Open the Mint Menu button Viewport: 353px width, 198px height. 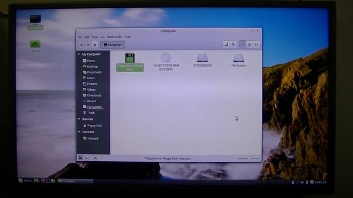25,181
